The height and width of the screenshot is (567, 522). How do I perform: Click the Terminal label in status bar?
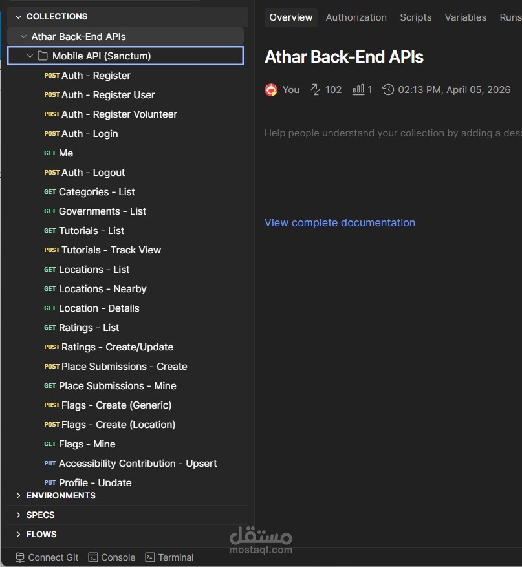pyautogui.click(x=176, y=557)
